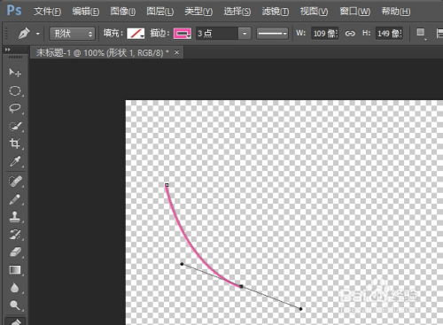Select the Move tool
The height and width of the screenshot is (325, 443).
(x=15, y=73)
